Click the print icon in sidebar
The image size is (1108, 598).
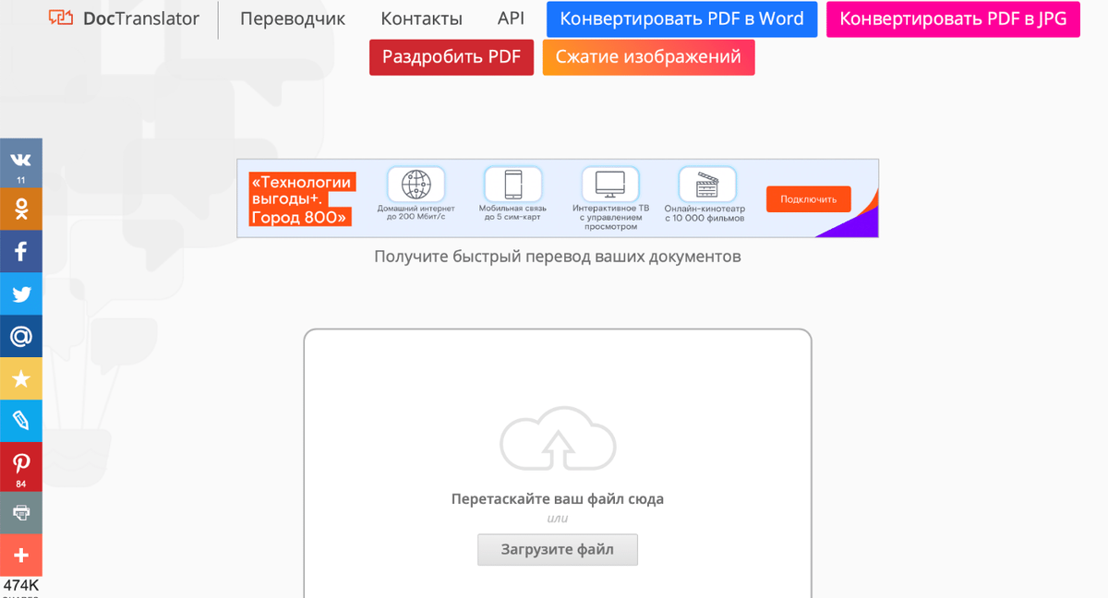coord(21,512)
